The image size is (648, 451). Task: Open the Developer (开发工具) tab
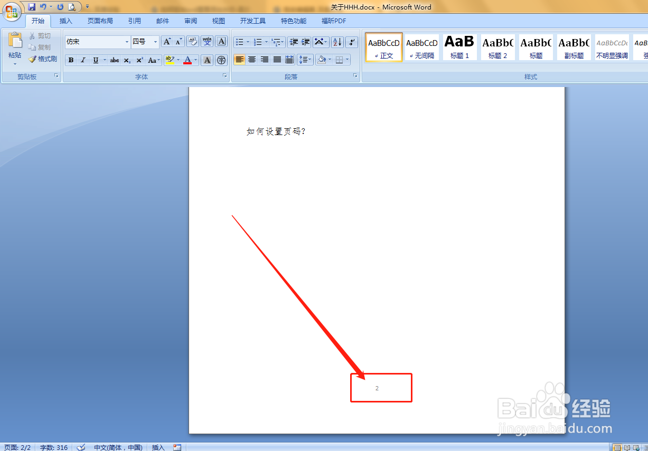(253, 21)
